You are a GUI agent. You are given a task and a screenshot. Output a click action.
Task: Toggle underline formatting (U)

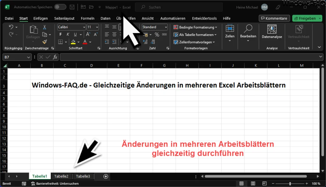click(75, 34)
